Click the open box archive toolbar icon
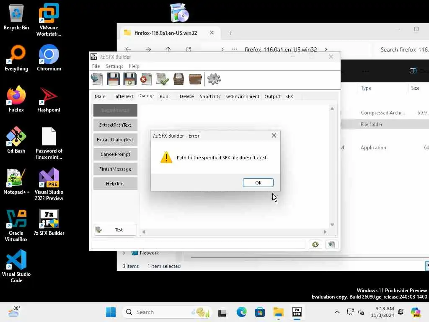 (178, 79)
